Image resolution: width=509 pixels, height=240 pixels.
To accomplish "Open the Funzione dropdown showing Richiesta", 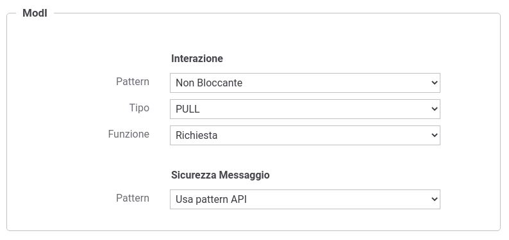I will [x=305, y=136].
